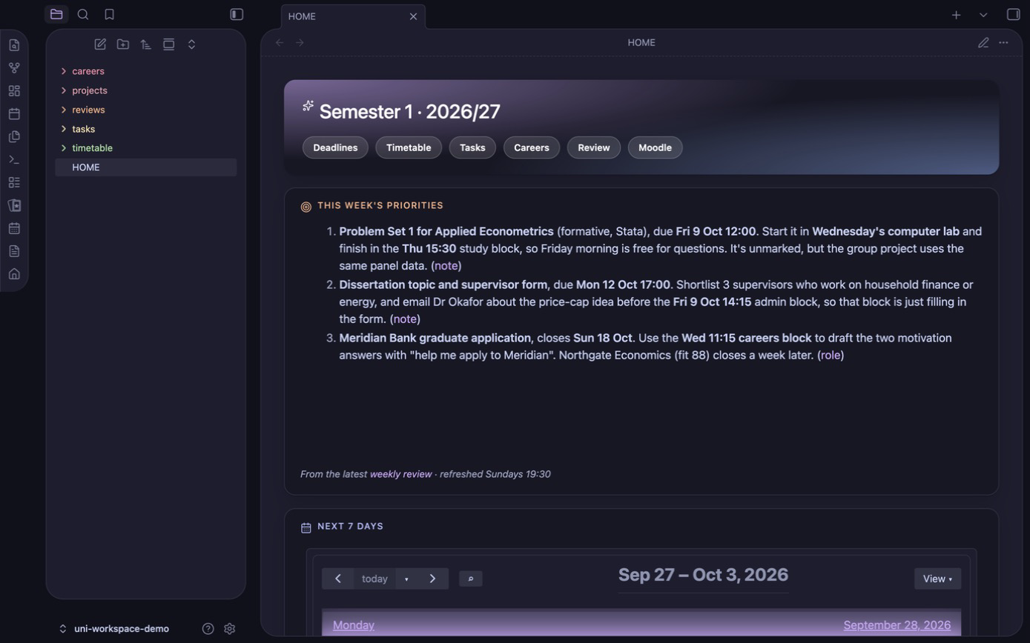
Task: Click the templates copy icon in ribbon
Action: click(x=14, y=137)
